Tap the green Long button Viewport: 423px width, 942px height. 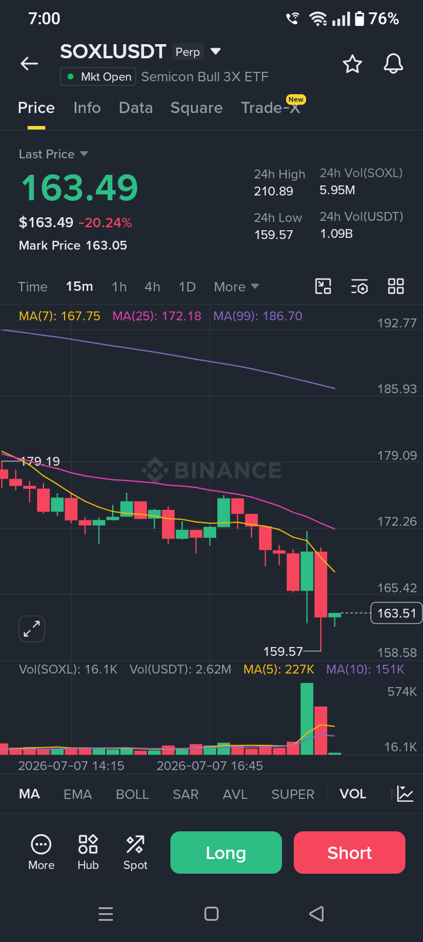(x=226, y=853)
